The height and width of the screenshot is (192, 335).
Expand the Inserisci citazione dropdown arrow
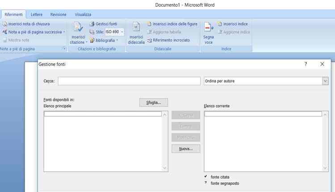click(87, 42)
